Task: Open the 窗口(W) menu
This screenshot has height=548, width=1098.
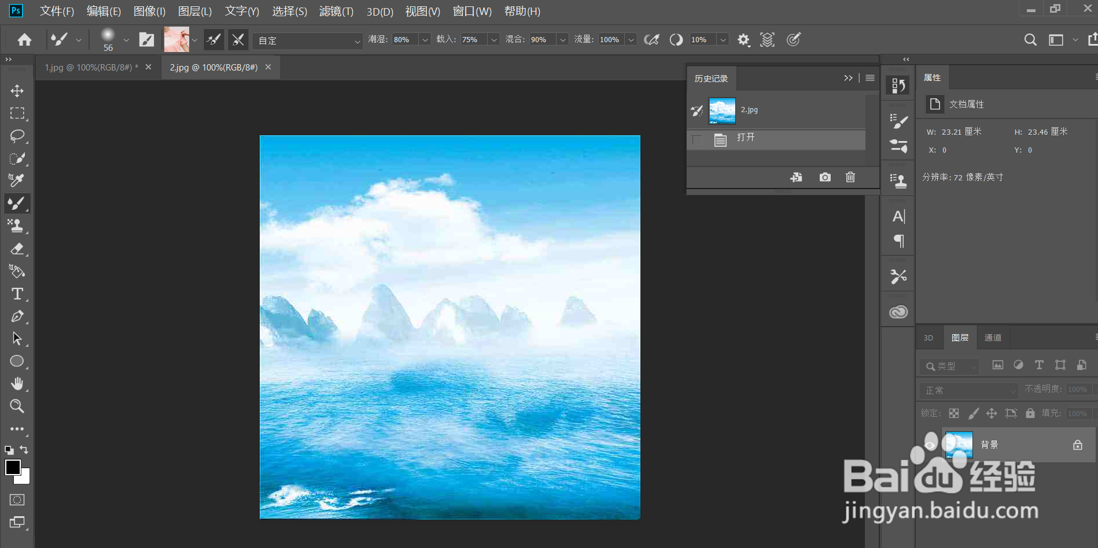Action: tap(472, 11)
